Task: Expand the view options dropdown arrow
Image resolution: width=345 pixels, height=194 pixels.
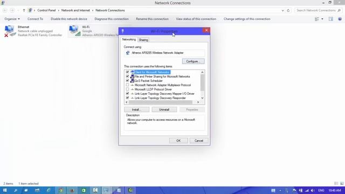Action: [322, 19]
